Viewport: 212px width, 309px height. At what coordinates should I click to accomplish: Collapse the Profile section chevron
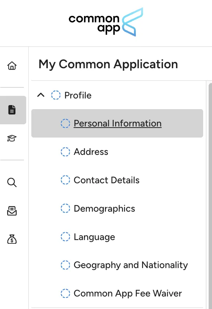point(41,95)
